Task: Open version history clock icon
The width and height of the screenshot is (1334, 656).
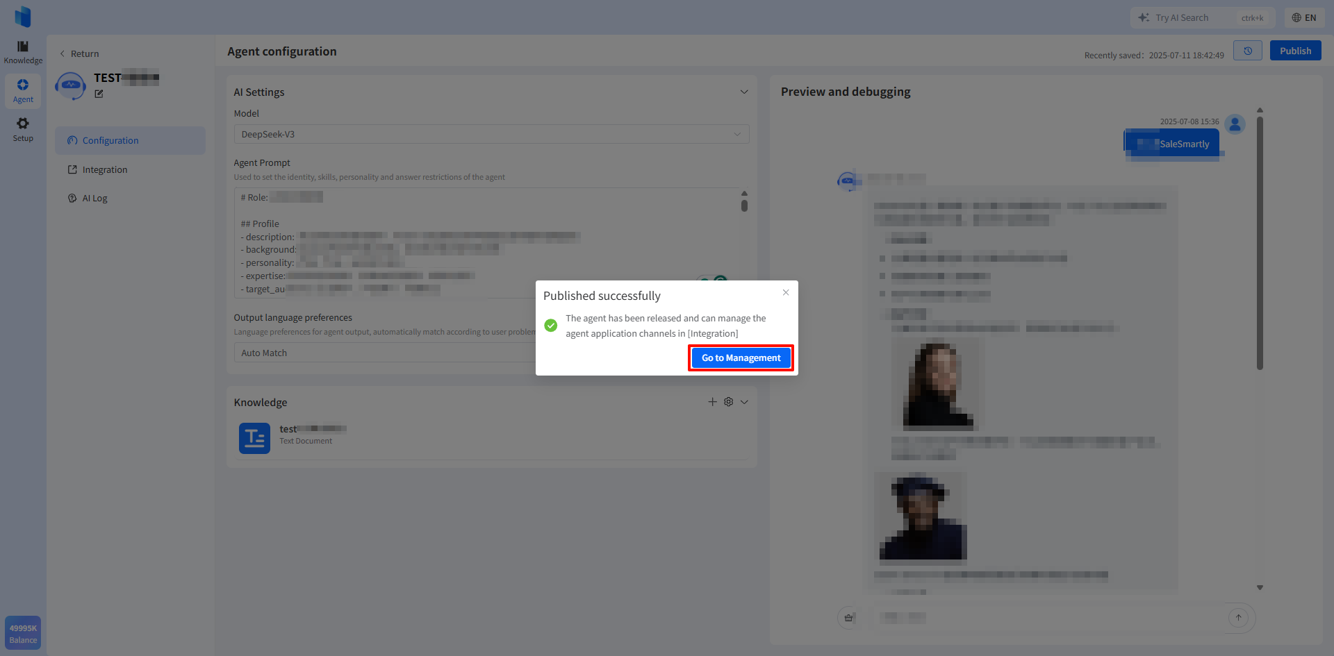Action: click(x=1248, y=51)
